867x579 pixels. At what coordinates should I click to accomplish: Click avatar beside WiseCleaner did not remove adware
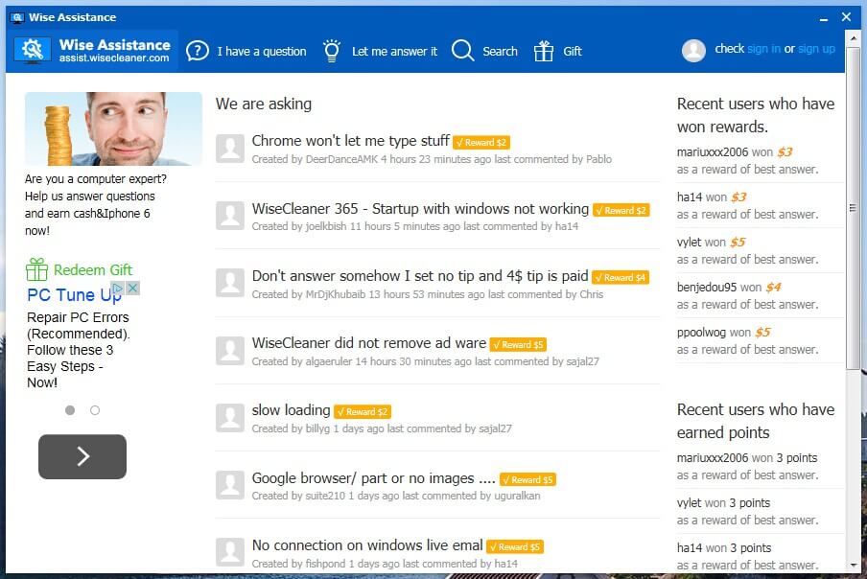pos(230,350)
